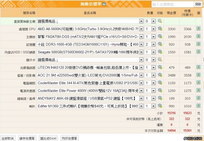Viewport: 204px width, 141px height.
Task: Open the quantity dropdown in 記憶體 row
Action: coord(150,44)
